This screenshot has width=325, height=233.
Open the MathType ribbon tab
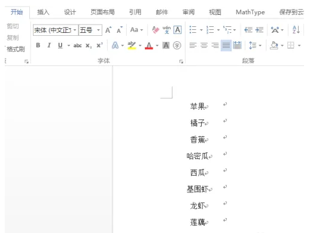(250, 12)
